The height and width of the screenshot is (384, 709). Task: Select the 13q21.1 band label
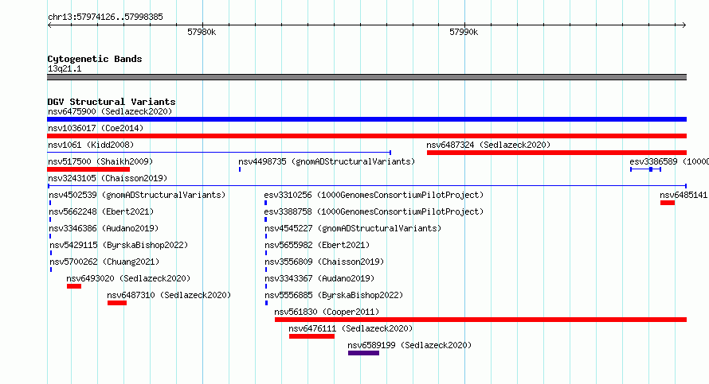pyautogui.click(x=65, y=68)
